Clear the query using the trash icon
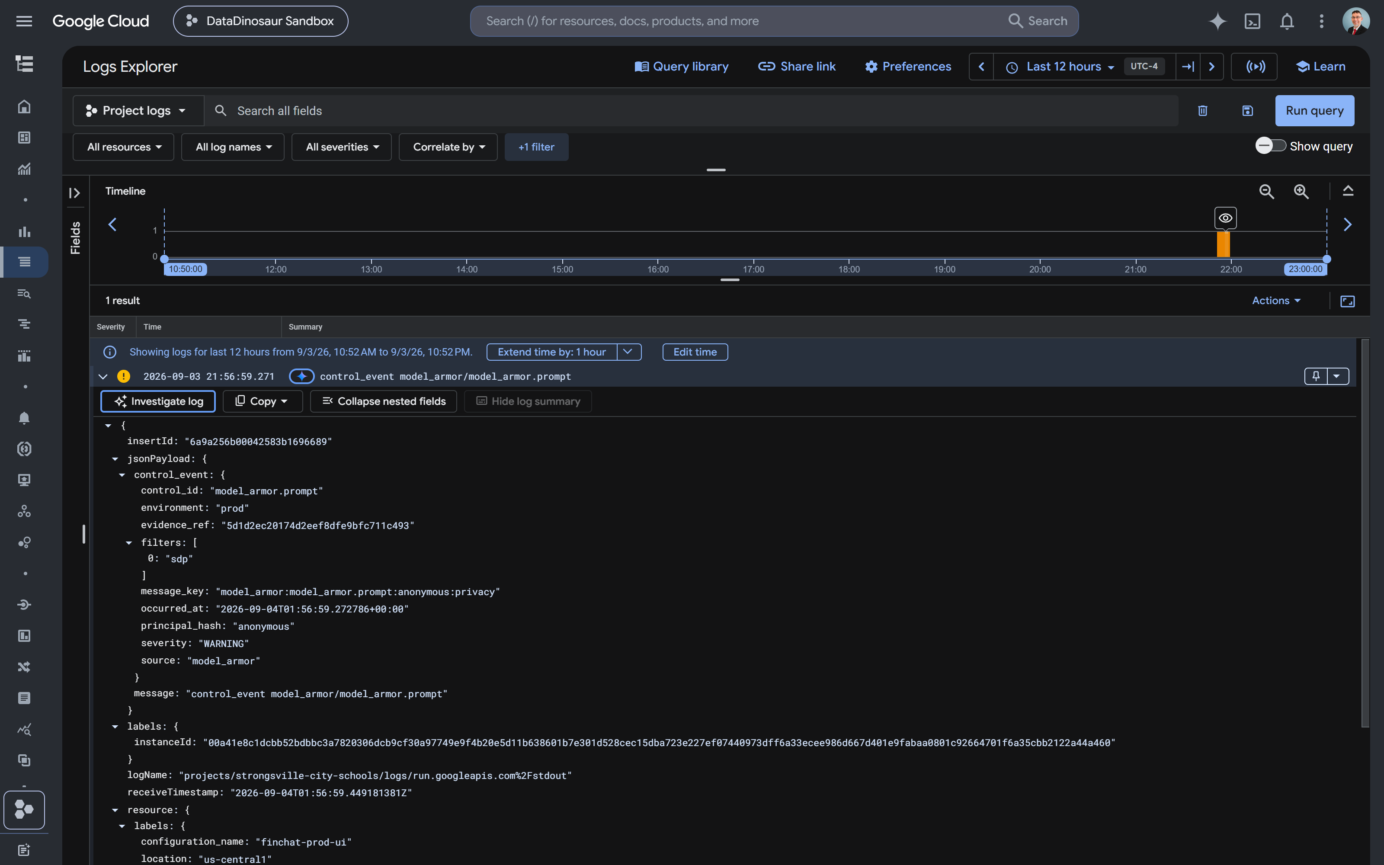Screen dimensions: 1384x865 click(x=1203, y=110)
